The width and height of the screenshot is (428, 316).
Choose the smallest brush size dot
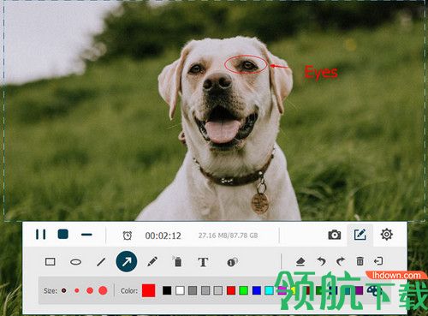(x=64, y=290)
